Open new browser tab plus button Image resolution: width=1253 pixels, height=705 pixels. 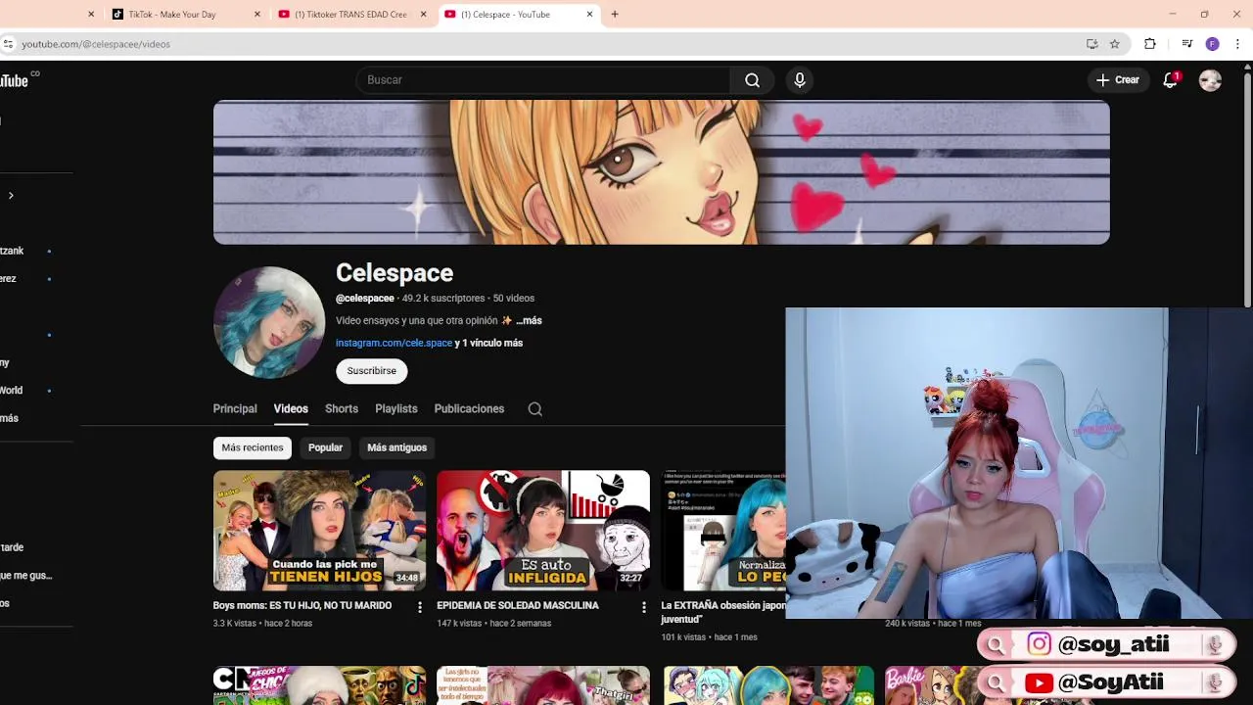coord(615,14)
